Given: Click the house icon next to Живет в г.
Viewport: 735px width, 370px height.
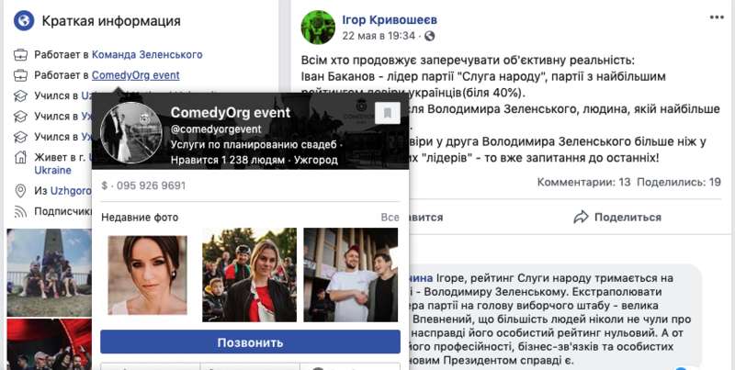Looking at the screenshot, I should 20,157.
